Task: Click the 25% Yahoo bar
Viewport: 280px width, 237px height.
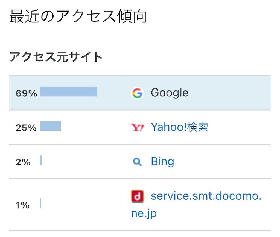Action: pyautogui.click(x=51, y=126)
